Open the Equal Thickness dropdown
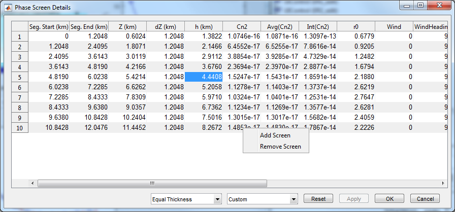 pos(186,199)
